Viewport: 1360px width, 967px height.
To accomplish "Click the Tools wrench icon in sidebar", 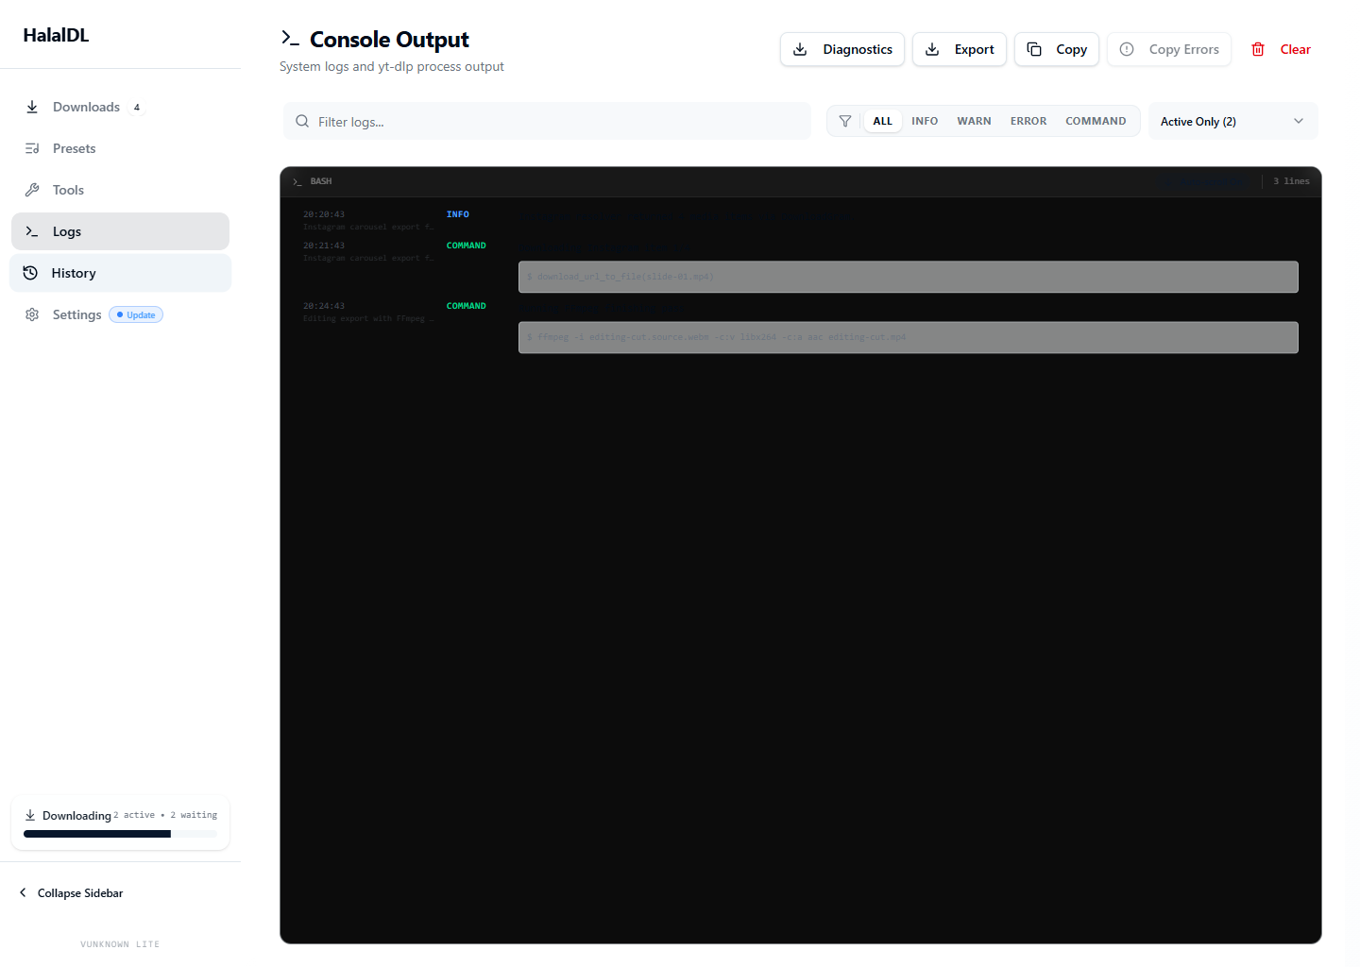I will pyautogui.click(x=32, y=190).
